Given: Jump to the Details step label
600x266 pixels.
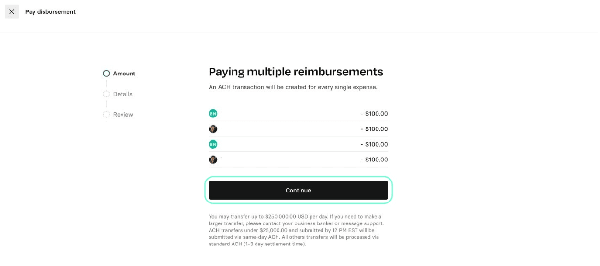Looking at the screenshot, I should tap(122, 94).
